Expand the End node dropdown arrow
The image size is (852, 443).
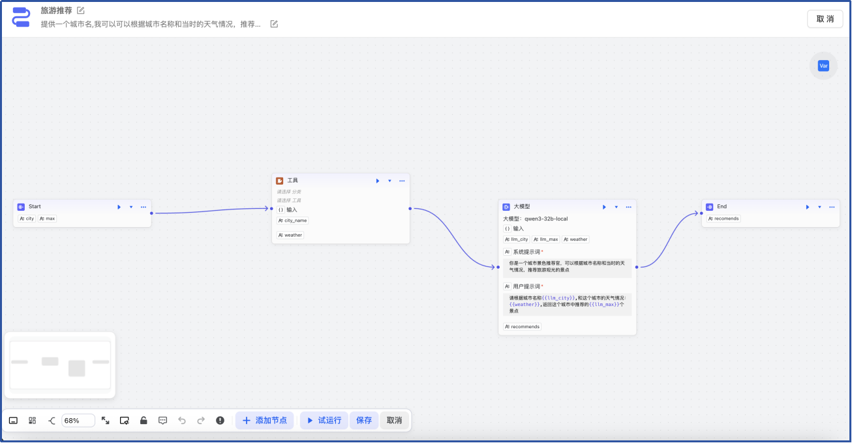(819, 207)
